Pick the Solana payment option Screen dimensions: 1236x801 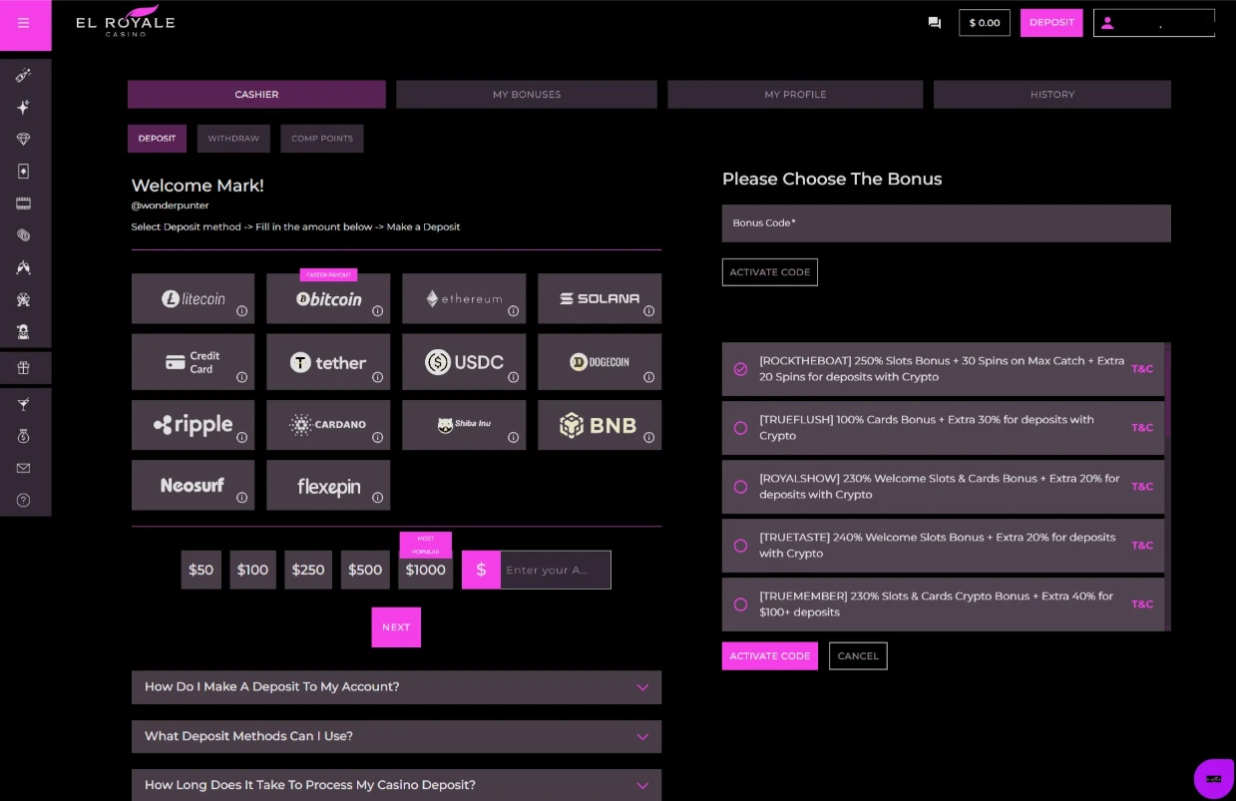600,298
